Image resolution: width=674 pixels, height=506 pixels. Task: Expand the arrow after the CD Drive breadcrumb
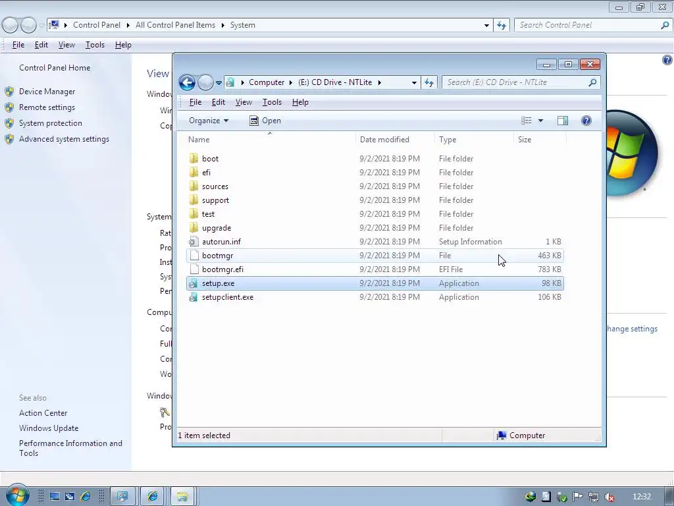click(380, 82)
